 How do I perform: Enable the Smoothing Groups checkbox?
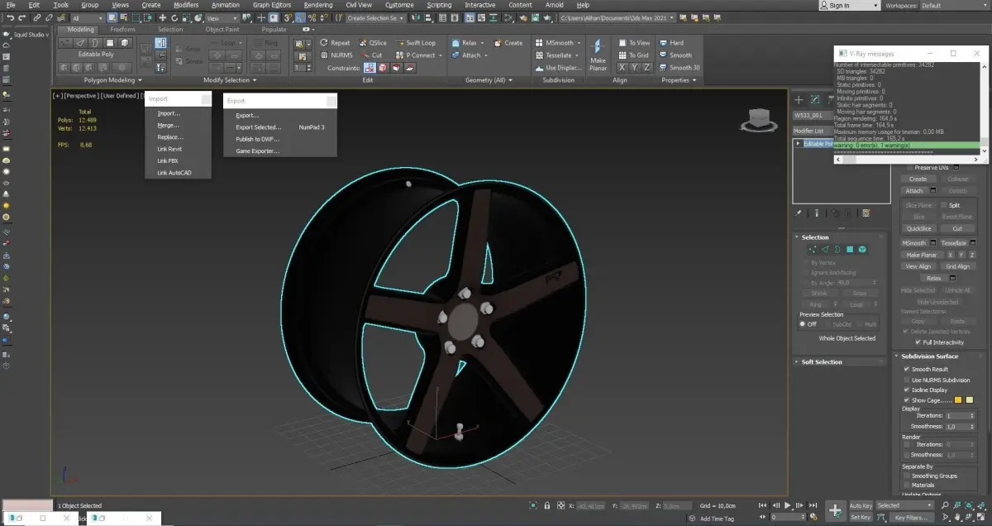pos(907,476)
